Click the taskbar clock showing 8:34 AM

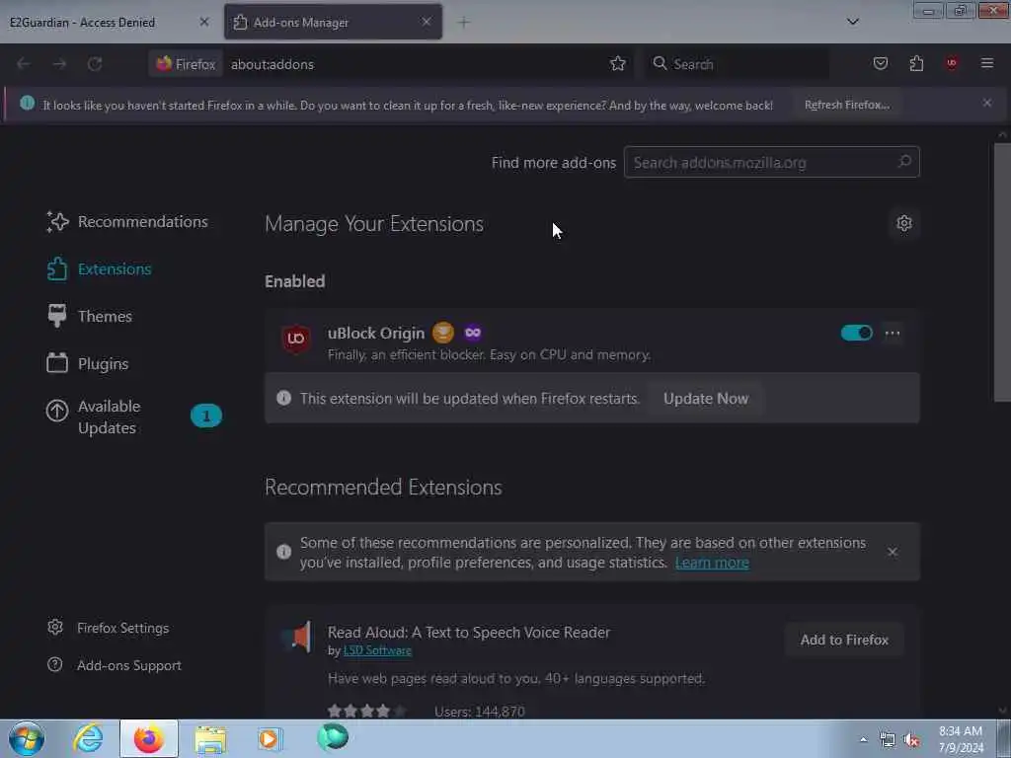[x=961, y=739]
